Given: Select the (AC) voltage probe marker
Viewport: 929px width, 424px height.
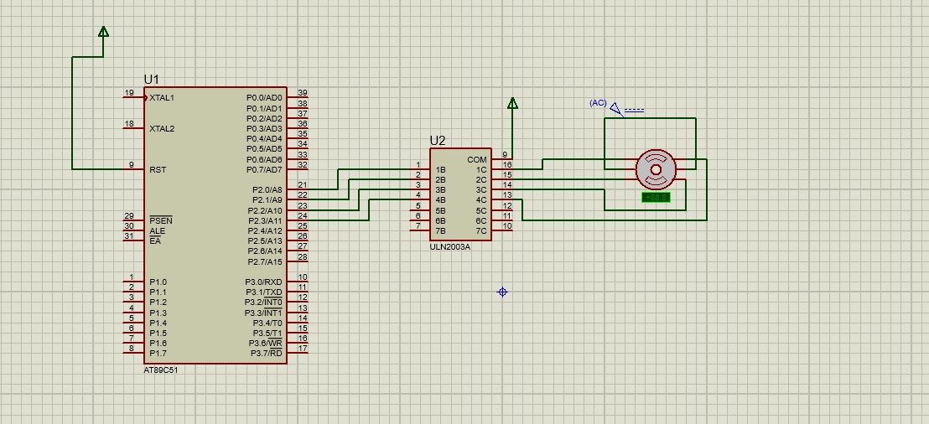Looking at the screenshot, I should pos(615,108).
